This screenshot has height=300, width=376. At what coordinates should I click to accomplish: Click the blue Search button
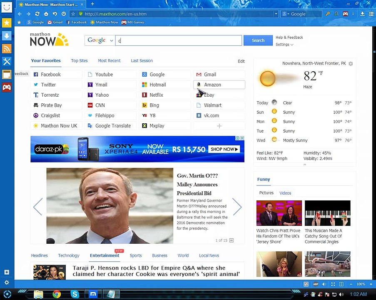[x=258, y=40]
